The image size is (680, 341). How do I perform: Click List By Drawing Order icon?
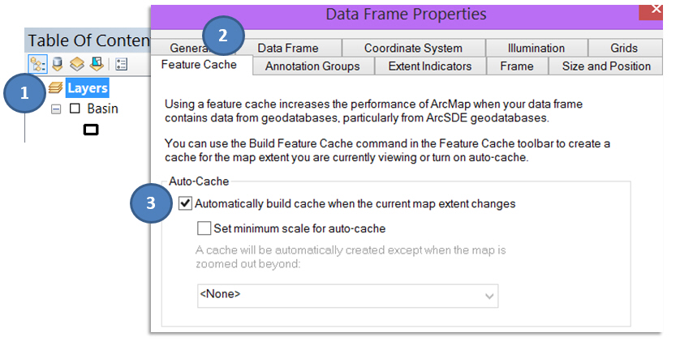(x=37, y=63)
